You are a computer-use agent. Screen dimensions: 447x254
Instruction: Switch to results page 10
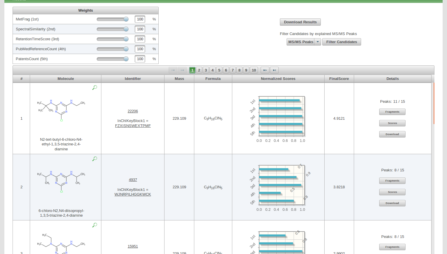coord(254,70)
